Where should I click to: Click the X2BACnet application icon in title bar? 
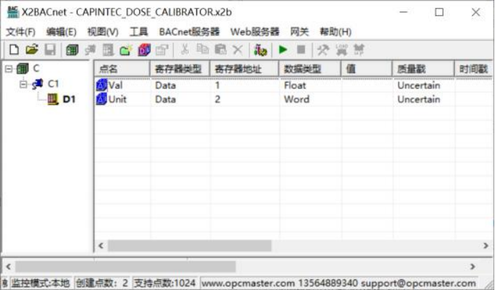(13, 12)
